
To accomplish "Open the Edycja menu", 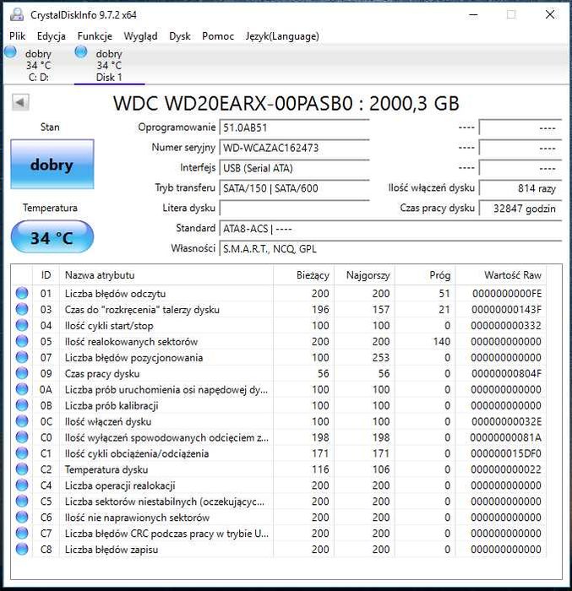I will tap(52, 36).
